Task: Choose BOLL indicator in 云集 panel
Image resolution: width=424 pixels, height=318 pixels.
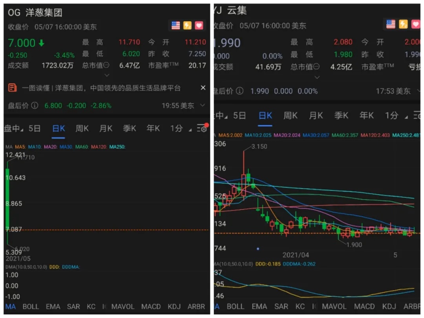Action: pyautogui.click(x=236, y=307)
